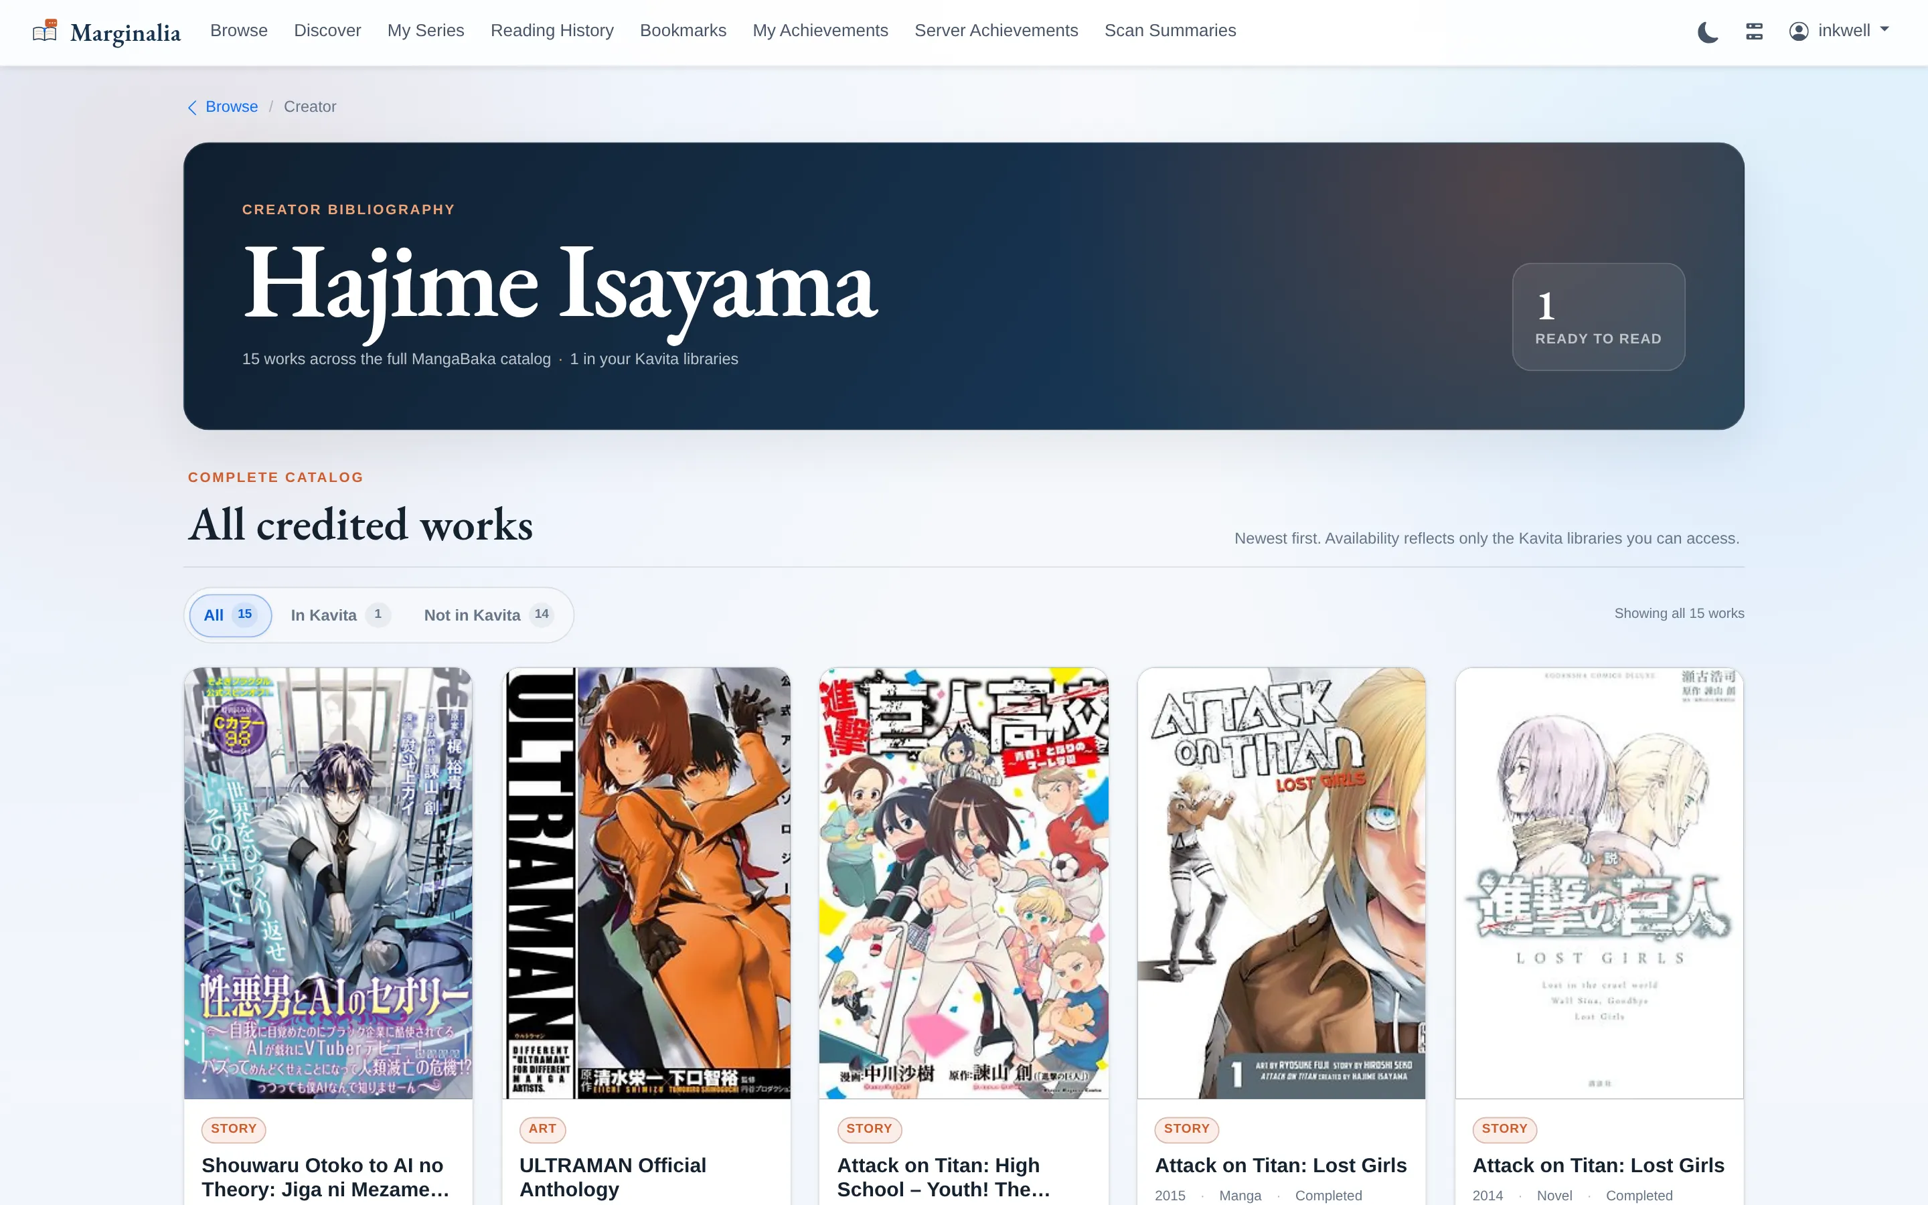
Task: Open the Attack on Titan High School cover
Action: tap(964, 883)
